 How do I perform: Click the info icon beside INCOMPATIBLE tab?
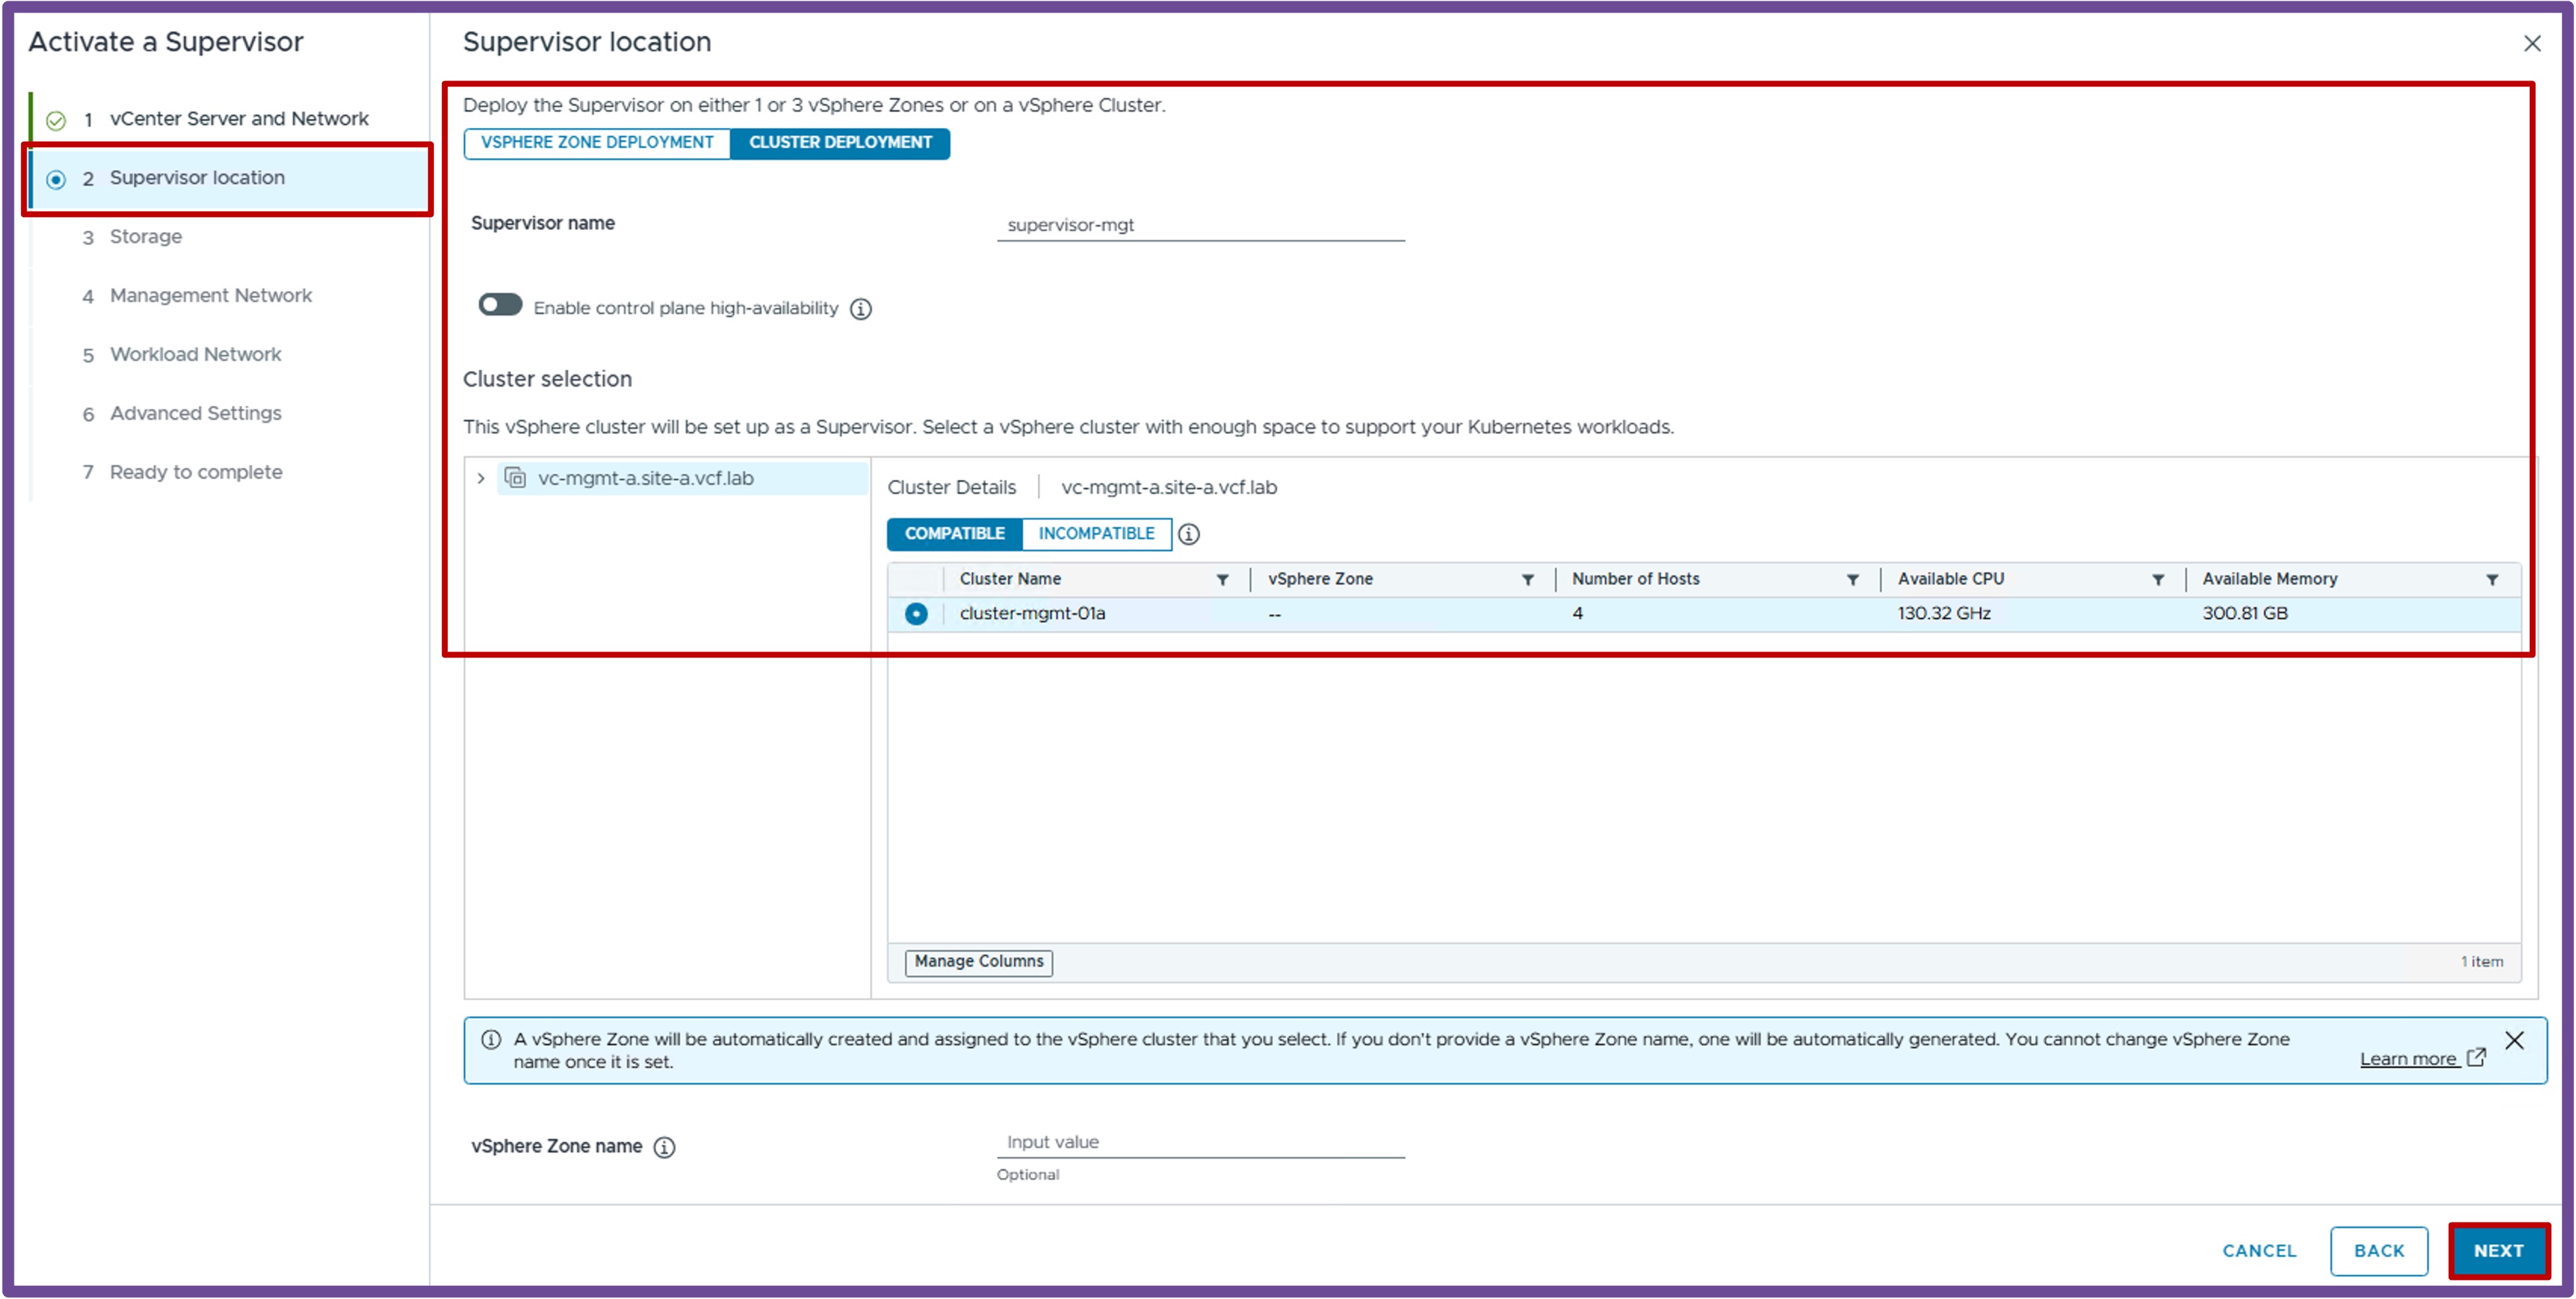pos(1188,533)
